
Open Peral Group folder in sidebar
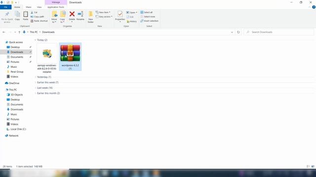point(17,72)
